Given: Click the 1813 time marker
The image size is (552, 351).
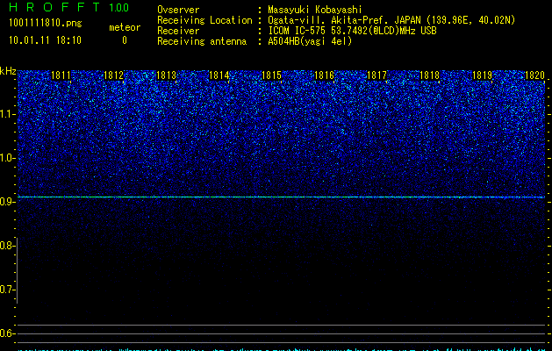Looking at the screenshot, I should coord(166,75).
